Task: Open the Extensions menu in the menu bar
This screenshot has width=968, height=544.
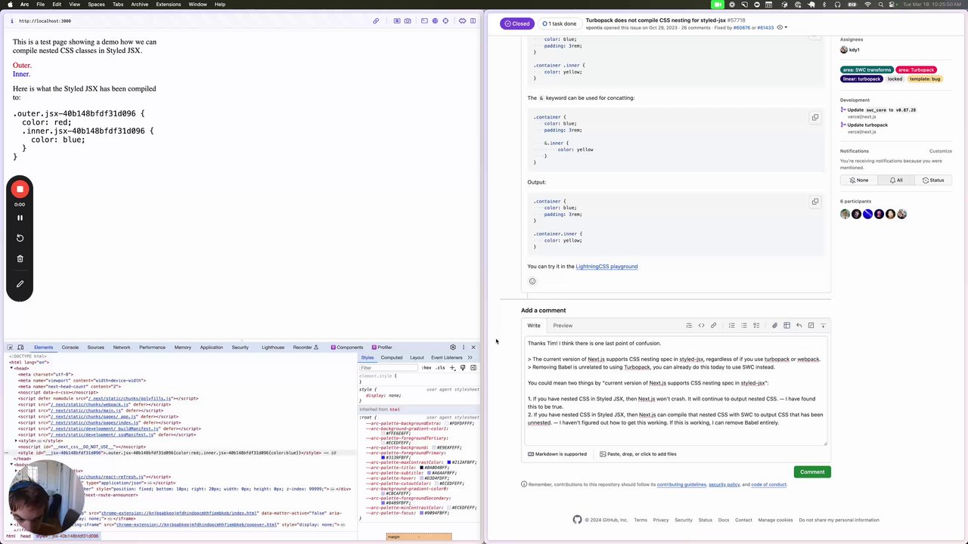Action: point(168,5)
